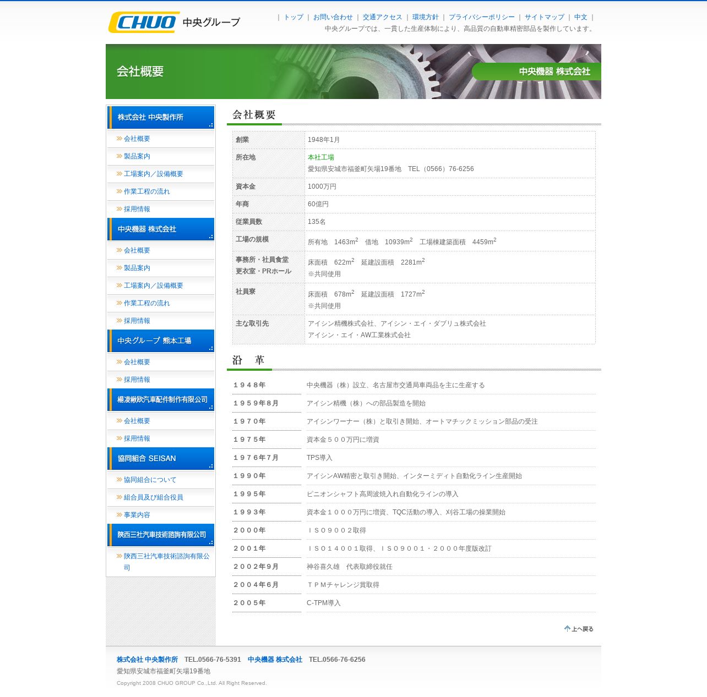Screen dimensions: 707x697
Task: Open お問い合わせ in header navigation
Action: click(x=333, y=17)
